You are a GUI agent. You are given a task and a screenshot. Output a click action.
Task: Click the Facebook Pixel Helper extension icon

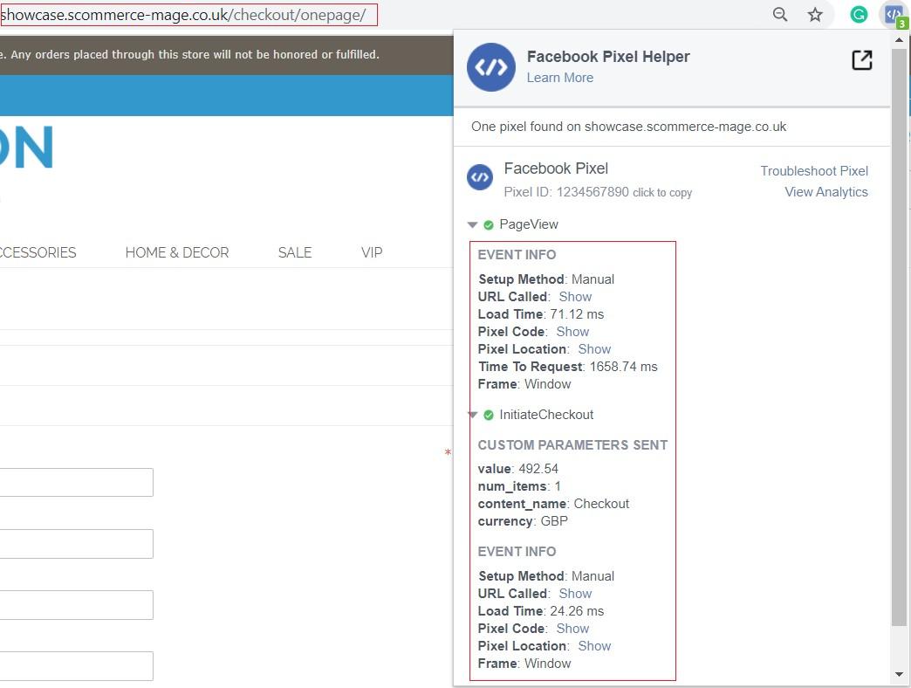[893, 15]
